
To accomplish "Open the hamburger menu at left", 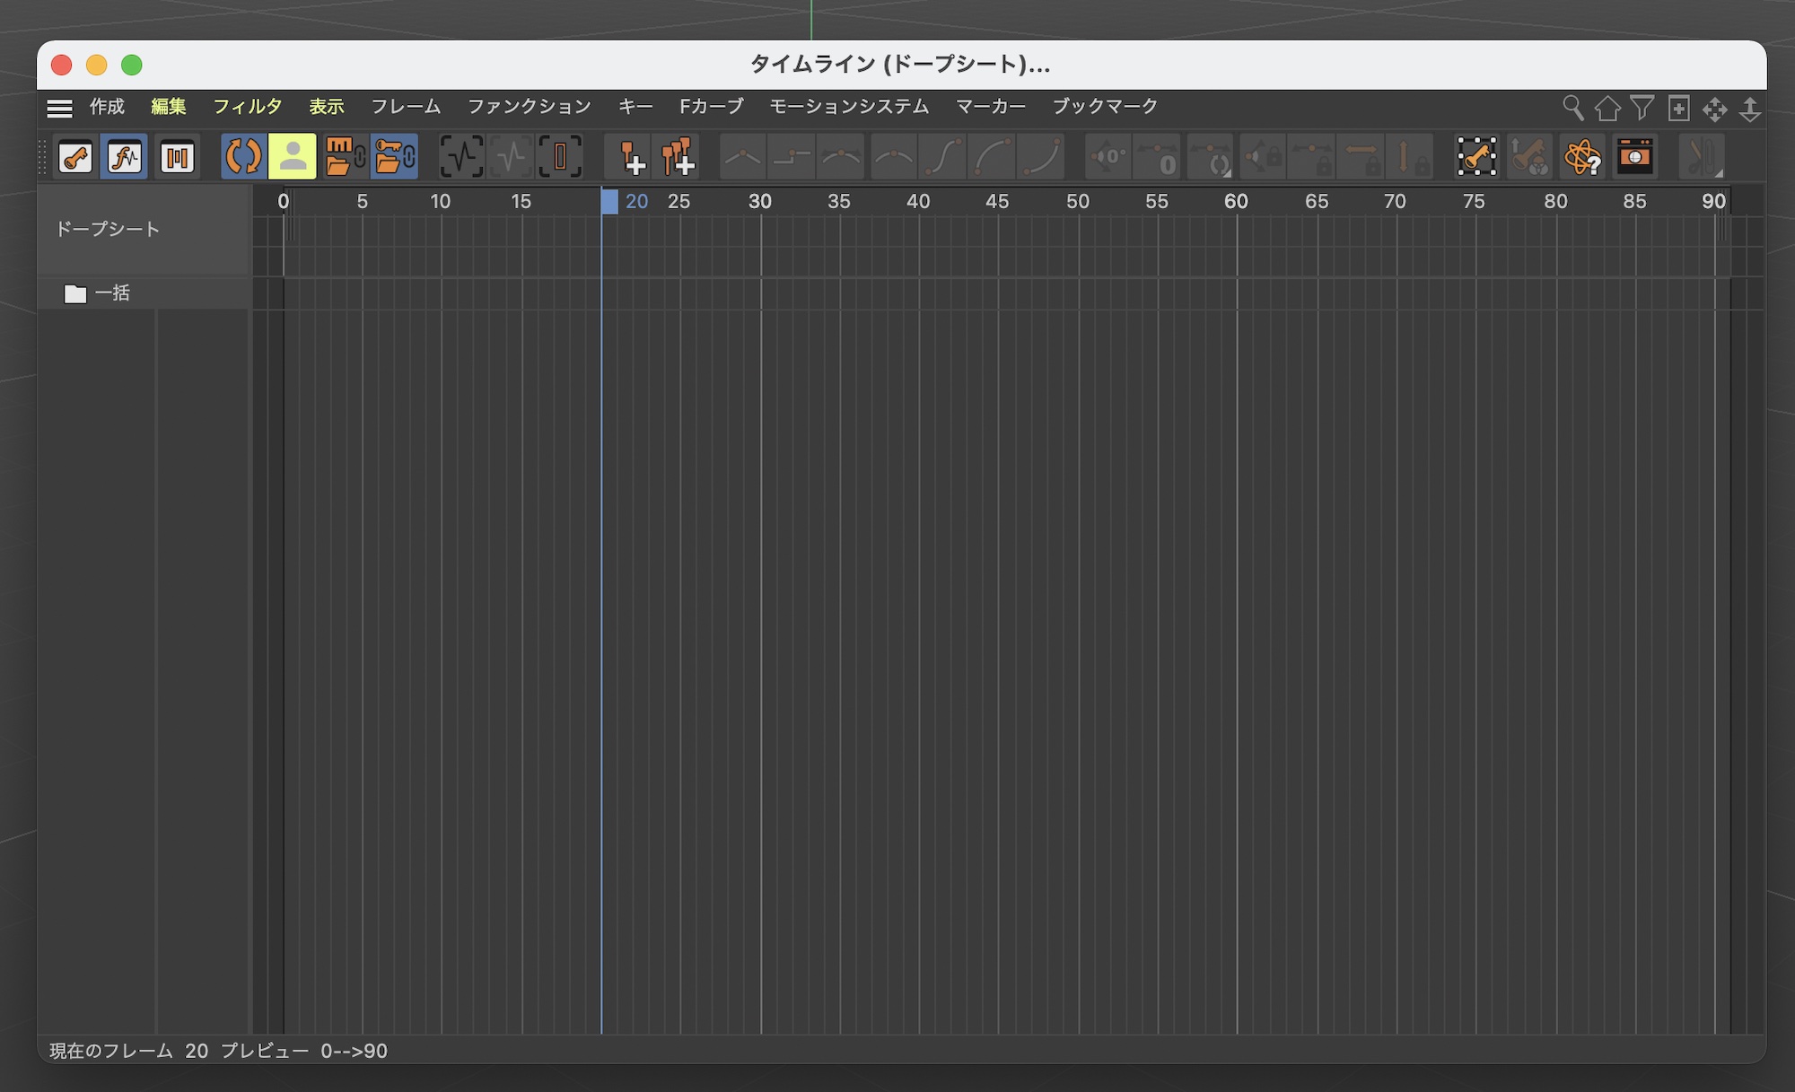I will point(59,109).
